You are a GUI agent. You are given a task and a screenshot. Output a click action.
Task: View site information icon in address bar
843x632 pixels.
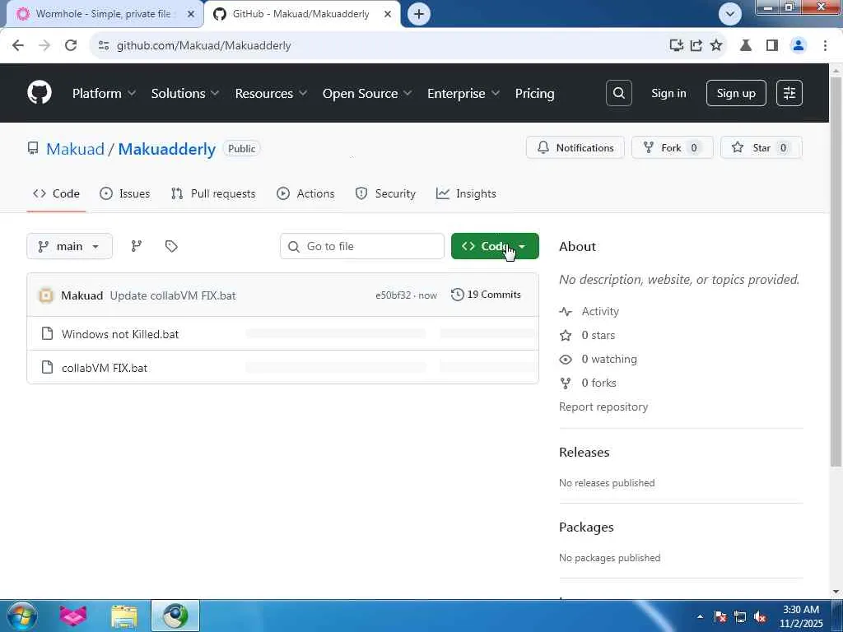(x=104, y=46)
